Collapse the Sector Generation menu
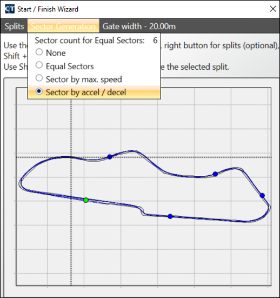Viewport: 280px width, 298px height. (63, 26)
